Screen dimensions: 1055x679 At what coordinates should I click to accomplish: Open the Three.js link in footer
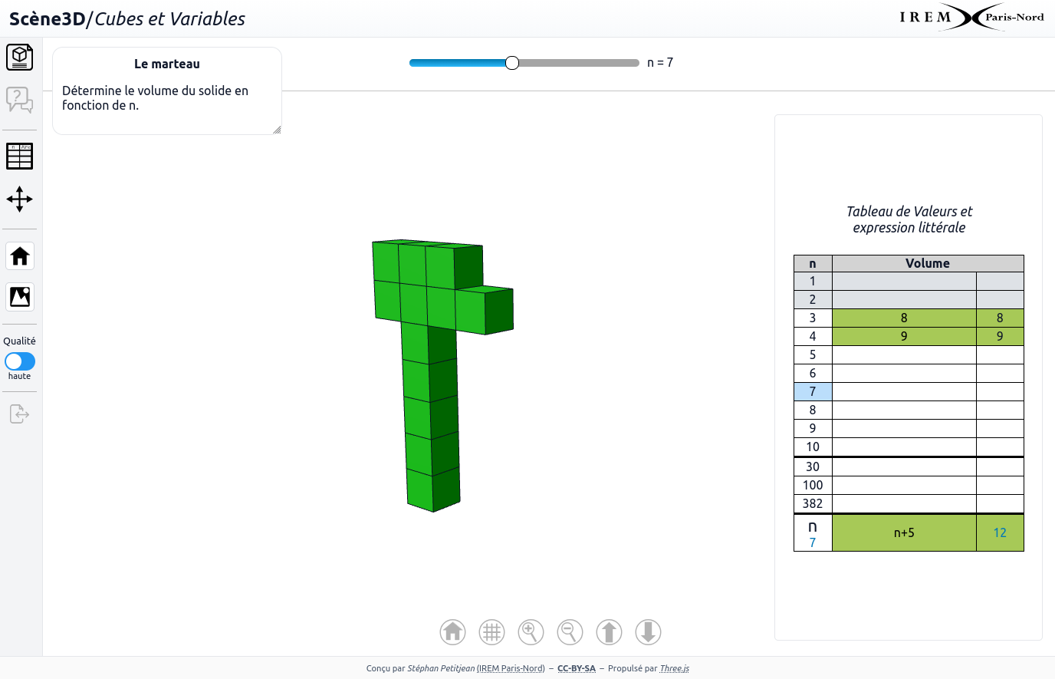674,668
